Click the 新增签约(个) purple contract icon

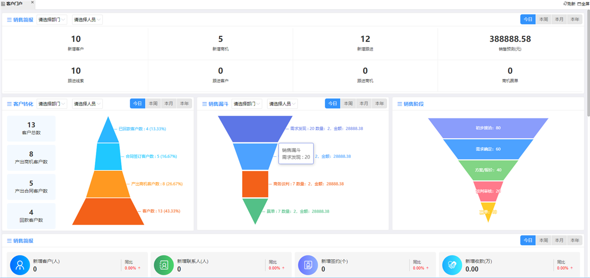(308, 265)
